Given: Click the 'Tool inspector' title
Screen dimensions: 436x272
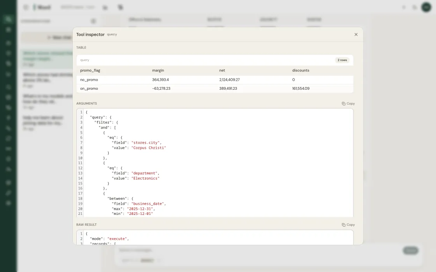Looking at the screenshot, I should [x=90, y=35].
